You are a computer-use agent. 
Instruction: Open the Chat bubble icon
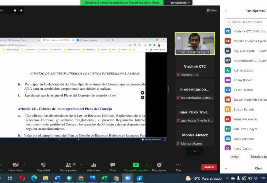(x=113, y=165)
